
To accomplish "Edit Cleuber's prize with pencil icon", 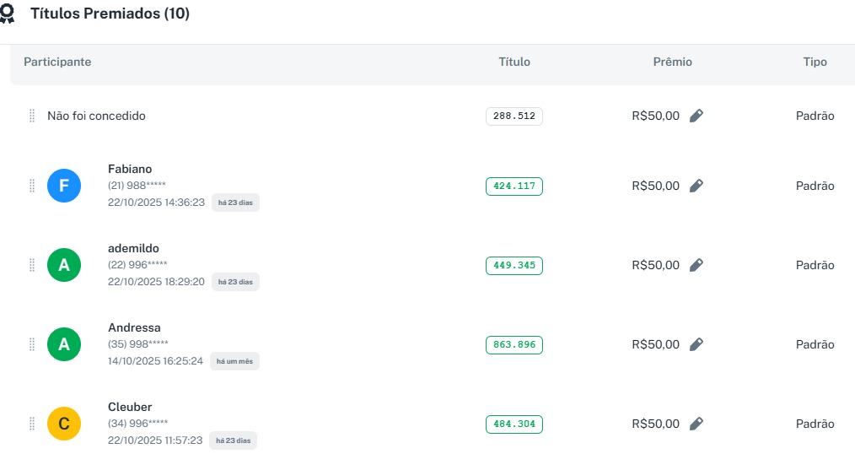I will (x=696, y=424).
